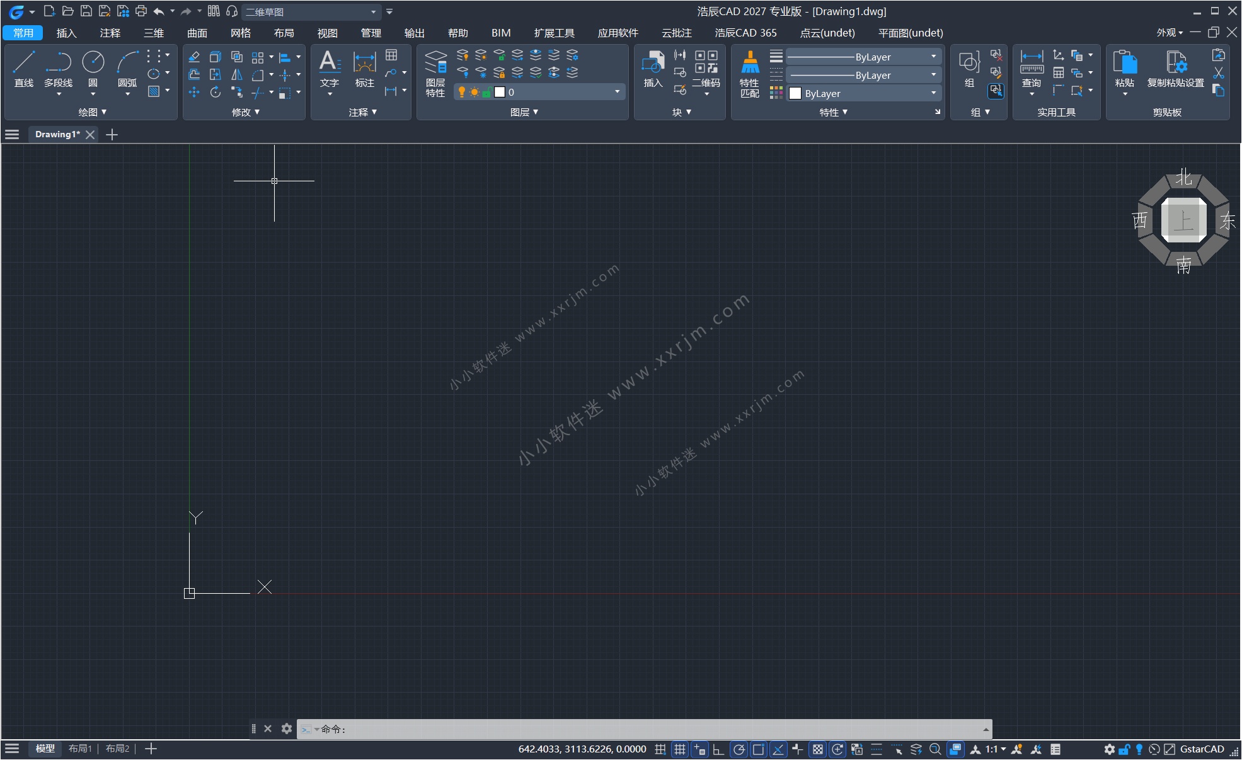The height and width of the screenshot is (760, 1242).
Task: Toggle grid display in status bar
Action: [680, 749]
